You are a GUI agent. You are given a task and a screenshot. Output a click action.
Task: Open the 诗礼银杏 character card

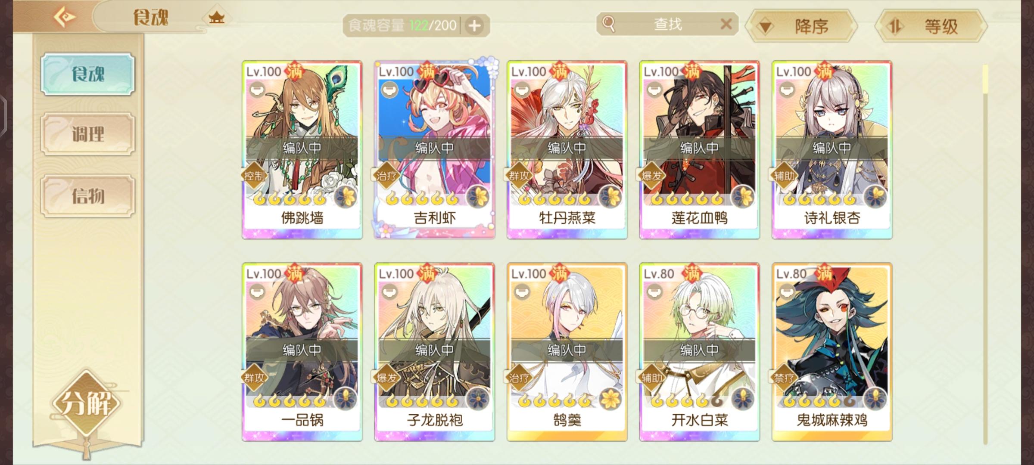point(832,150)
